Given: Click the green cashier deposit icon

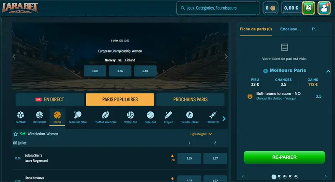Looking at the screenshot, I should [309, 8].
